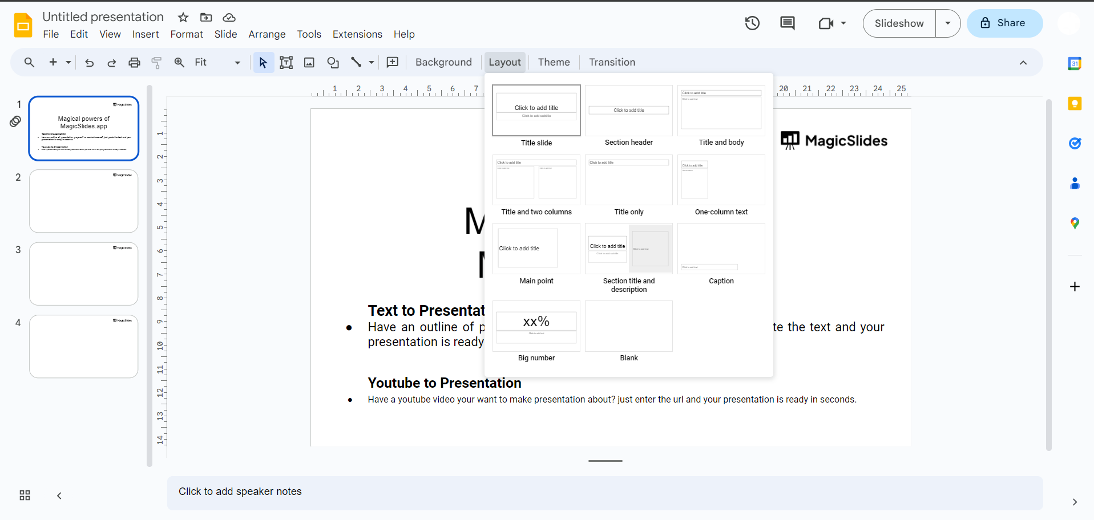Image resolution: width=1094 pixels, height=520 pixels.
Task: Click the Insert image icon
Action: pyautogui.click(x=309, y=63)
